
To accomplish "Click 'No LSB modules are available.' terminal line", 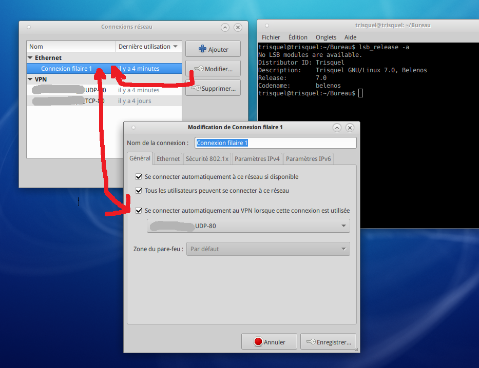I will coord(310,55).
